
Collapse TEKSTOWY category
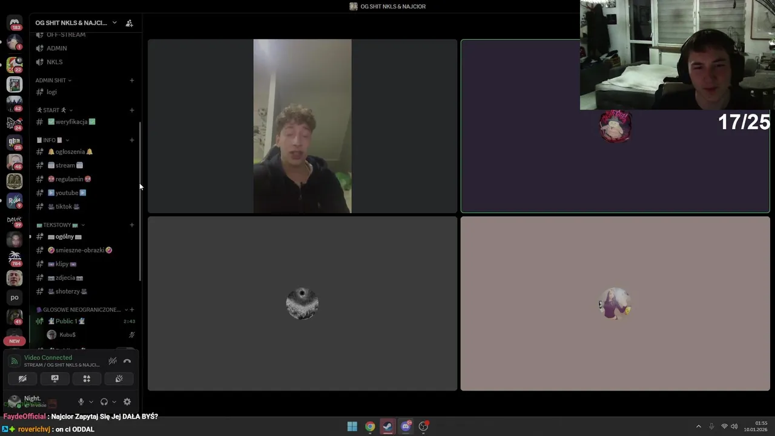pos(61,225)
